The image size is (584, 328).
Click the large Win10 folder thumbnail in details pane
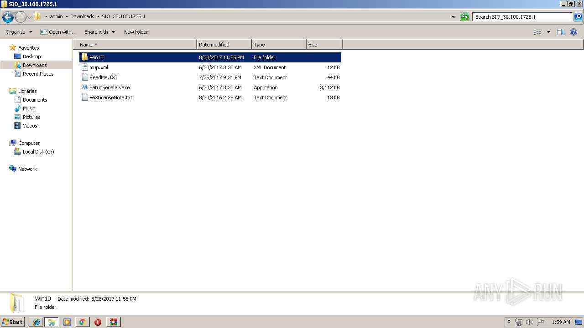coord(17,303)
